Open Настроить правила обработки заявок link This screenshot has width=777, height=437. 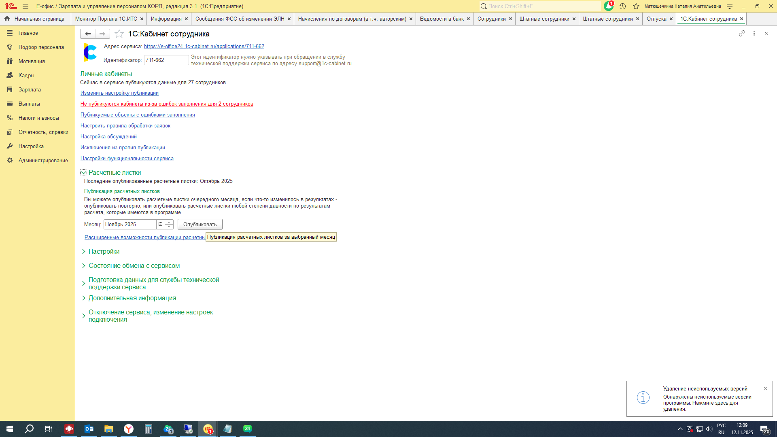[x=125, y=126]
